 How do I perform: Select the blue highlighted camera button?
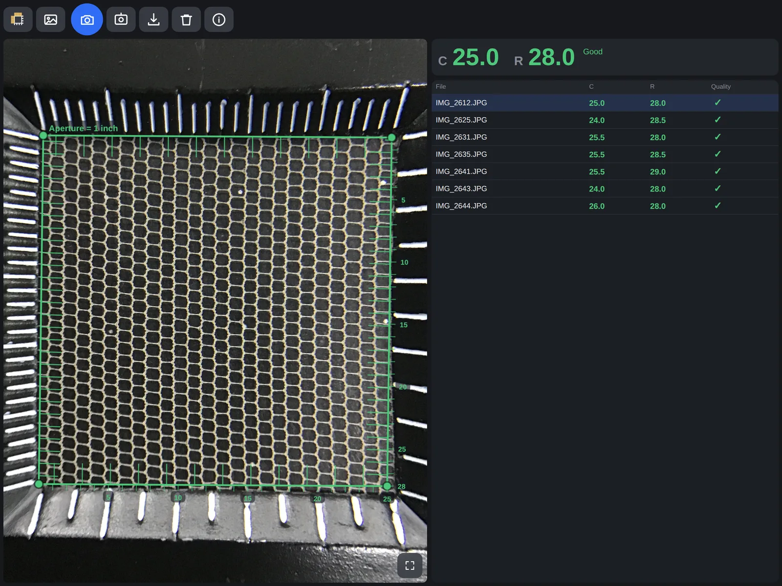[x=87, y=20]
